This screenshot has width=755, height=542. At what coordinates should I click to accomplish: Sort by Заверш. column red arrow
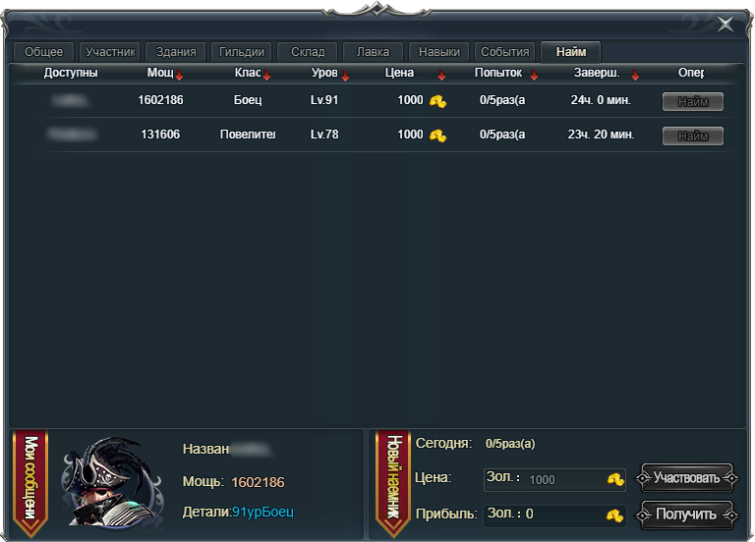pyautogui.click(x=636, y=75)
